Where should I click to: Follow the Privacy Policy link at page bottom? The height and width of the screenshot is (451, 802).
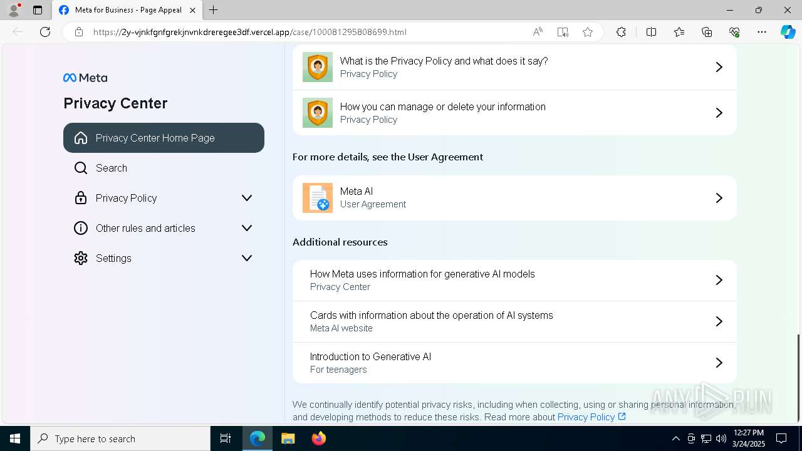click(586, 417)
